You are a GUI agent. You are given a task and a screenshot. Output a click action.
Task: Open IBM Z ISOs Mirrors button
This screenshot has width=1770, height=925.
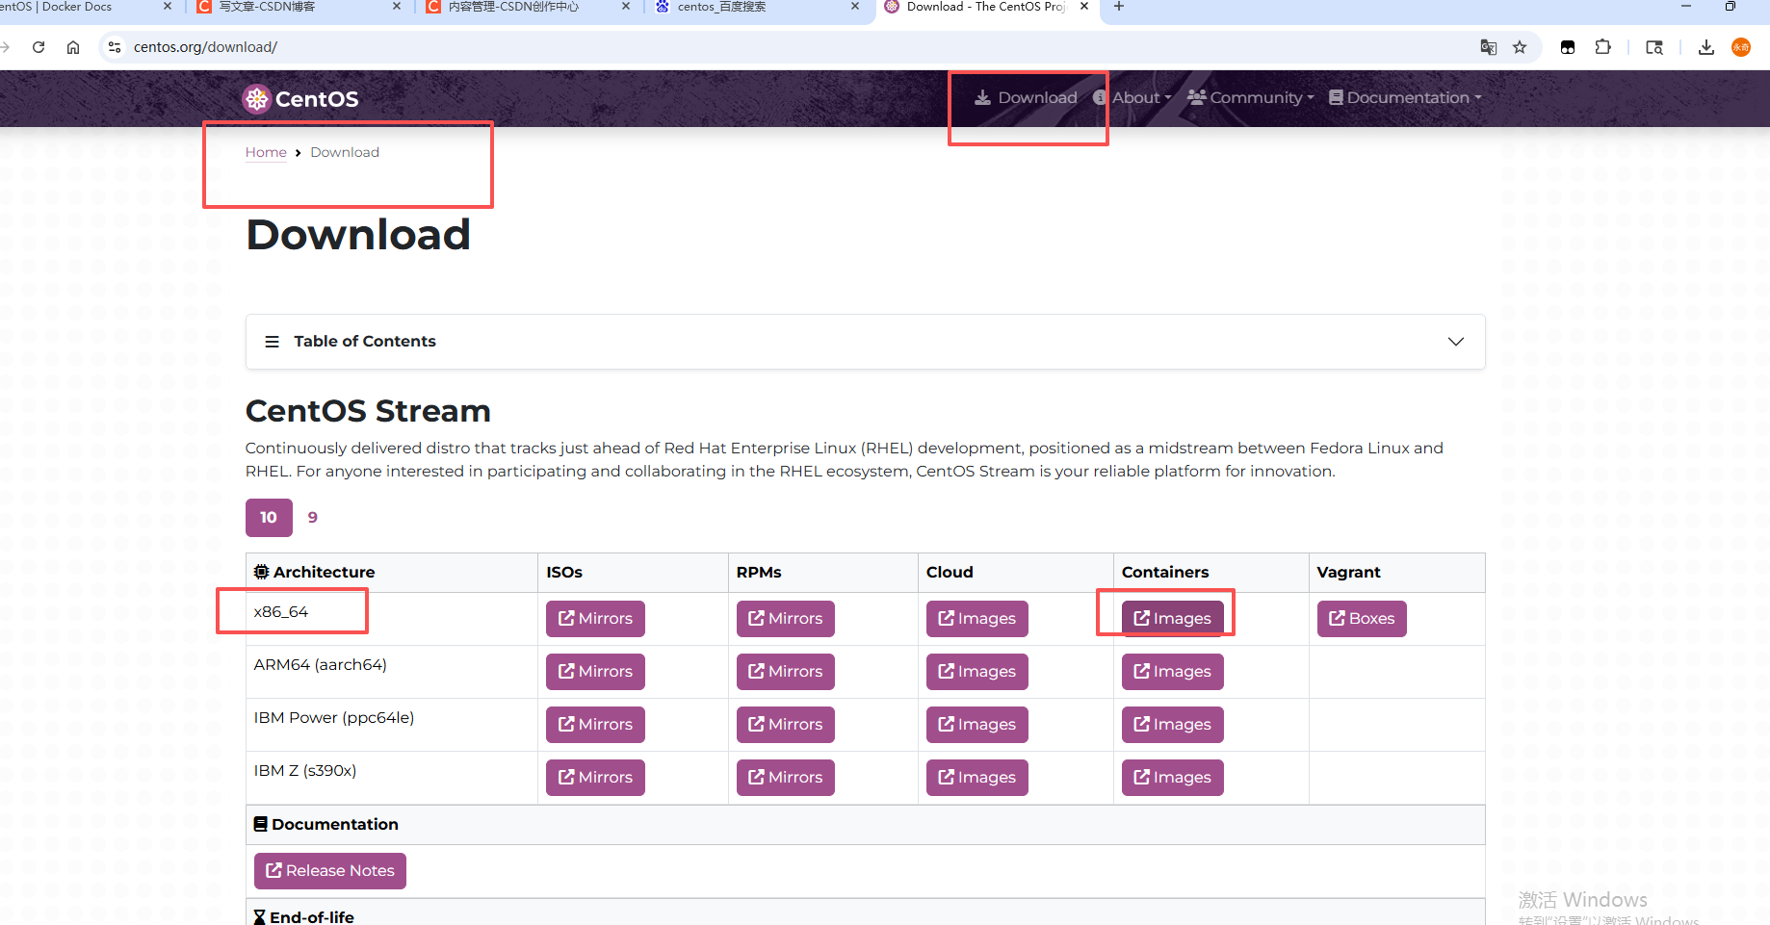[595, 778]
